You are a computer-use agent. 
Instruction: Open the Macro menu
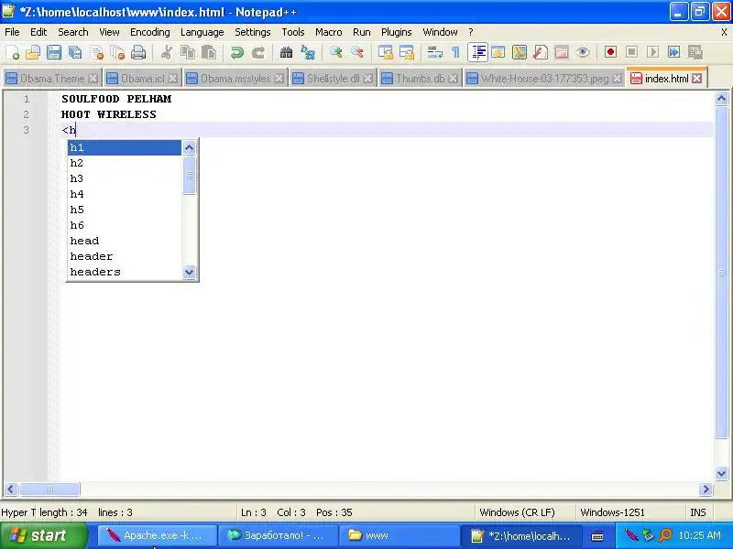pyautogui.click(x=329, y=32)
